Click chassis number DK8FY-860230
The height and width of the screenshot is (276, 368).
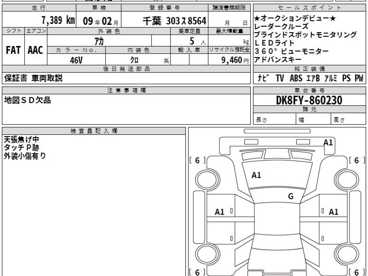click(x=309, y=100)
